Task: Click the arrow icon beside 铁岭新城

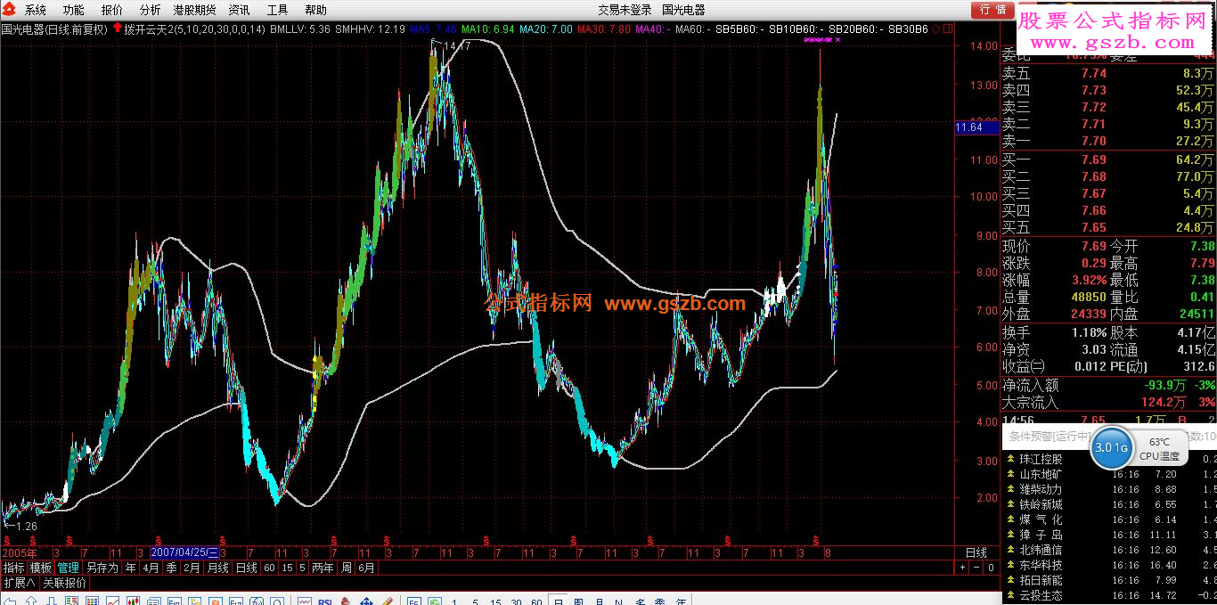Action: coord(1011,504)
